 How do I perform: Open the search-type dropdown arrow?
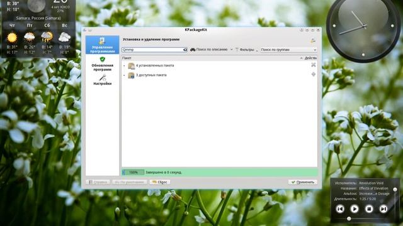pos(231,50)
